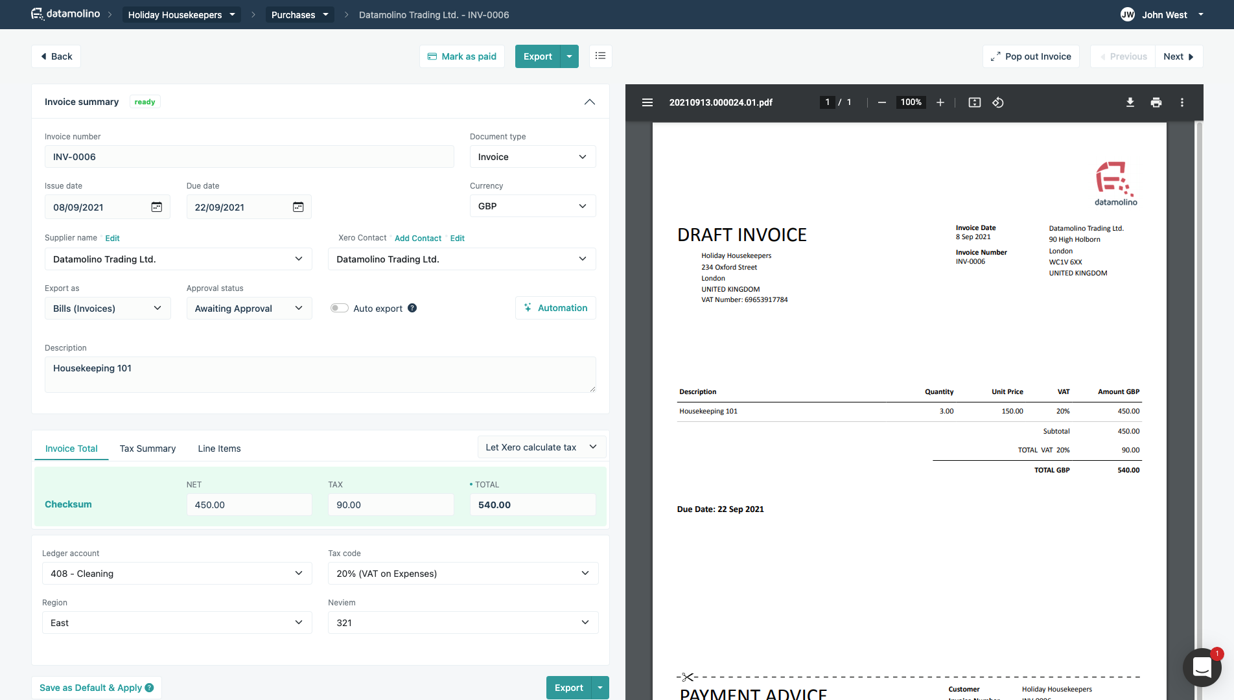Viewport: 1234px width, 700px height.
Task: Switch to Tax Summary tab
Action: (x=148, y=449)
